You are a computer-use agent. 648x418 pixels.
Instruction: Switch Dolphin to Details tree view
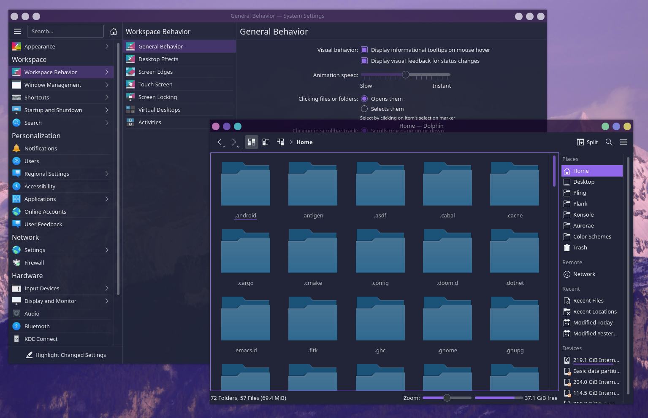point(280,142)
